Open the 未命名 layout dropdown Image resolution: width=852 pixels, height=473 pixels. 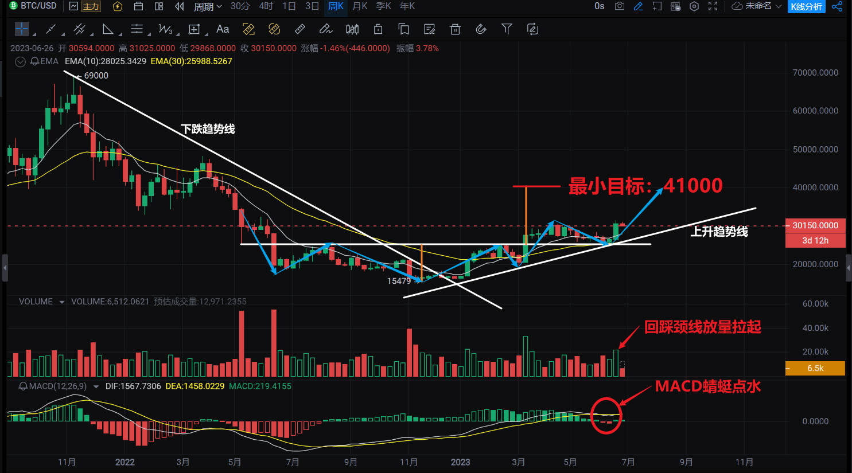757,6
